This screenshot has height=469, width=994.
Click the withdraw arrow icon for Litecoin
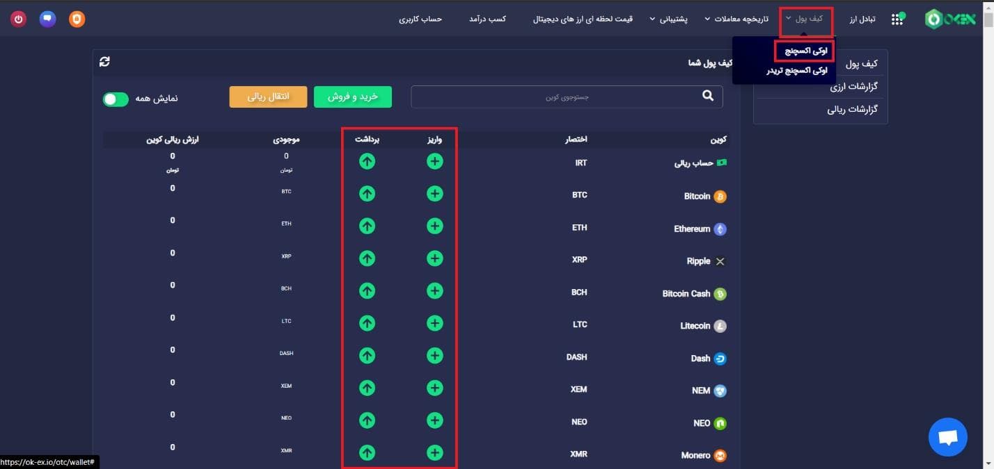(x=367, y=323)
